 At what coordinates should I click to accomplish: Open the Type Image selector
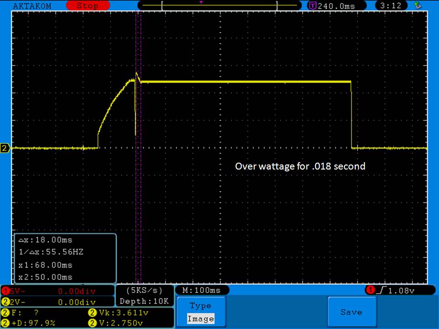pyautogui.click(x=200, y=312)
